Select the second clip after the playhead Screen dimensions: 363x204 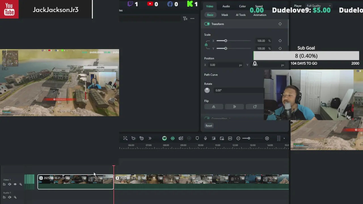[202, 182]
